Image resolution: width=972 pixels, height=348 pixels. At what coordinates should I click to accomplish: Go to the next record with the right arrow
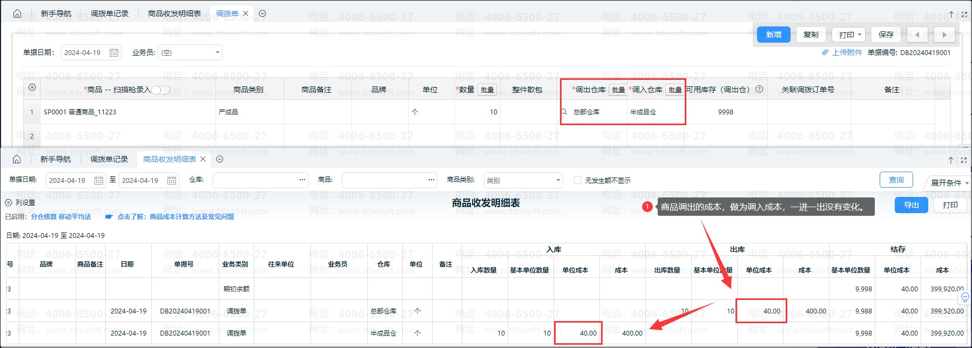coord(944,35)
